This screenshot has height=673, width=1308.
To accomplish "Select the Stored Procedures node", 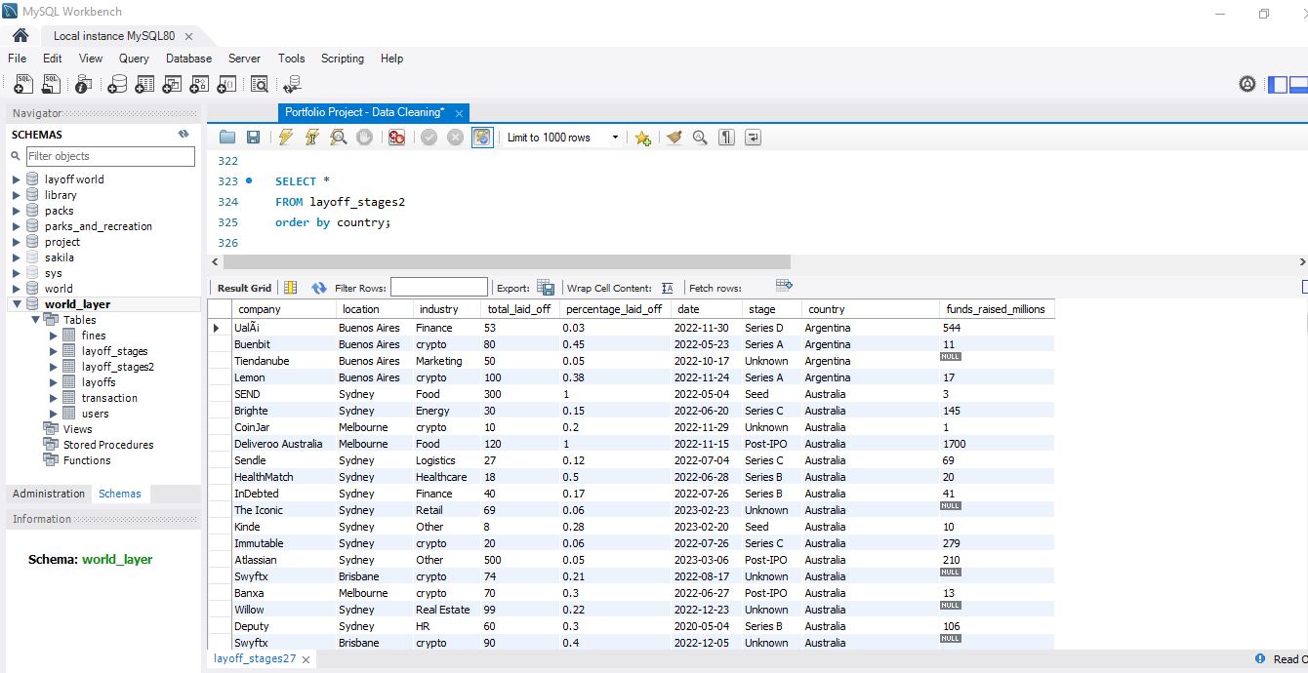I will 108,445.
